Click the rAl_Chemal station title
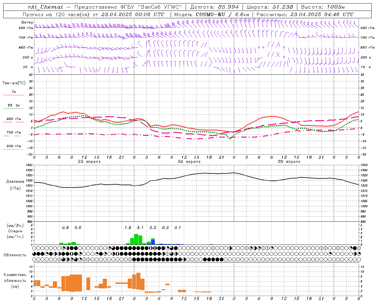The width and height of the screenshot is (376, 301). click(x=45, y=7)
